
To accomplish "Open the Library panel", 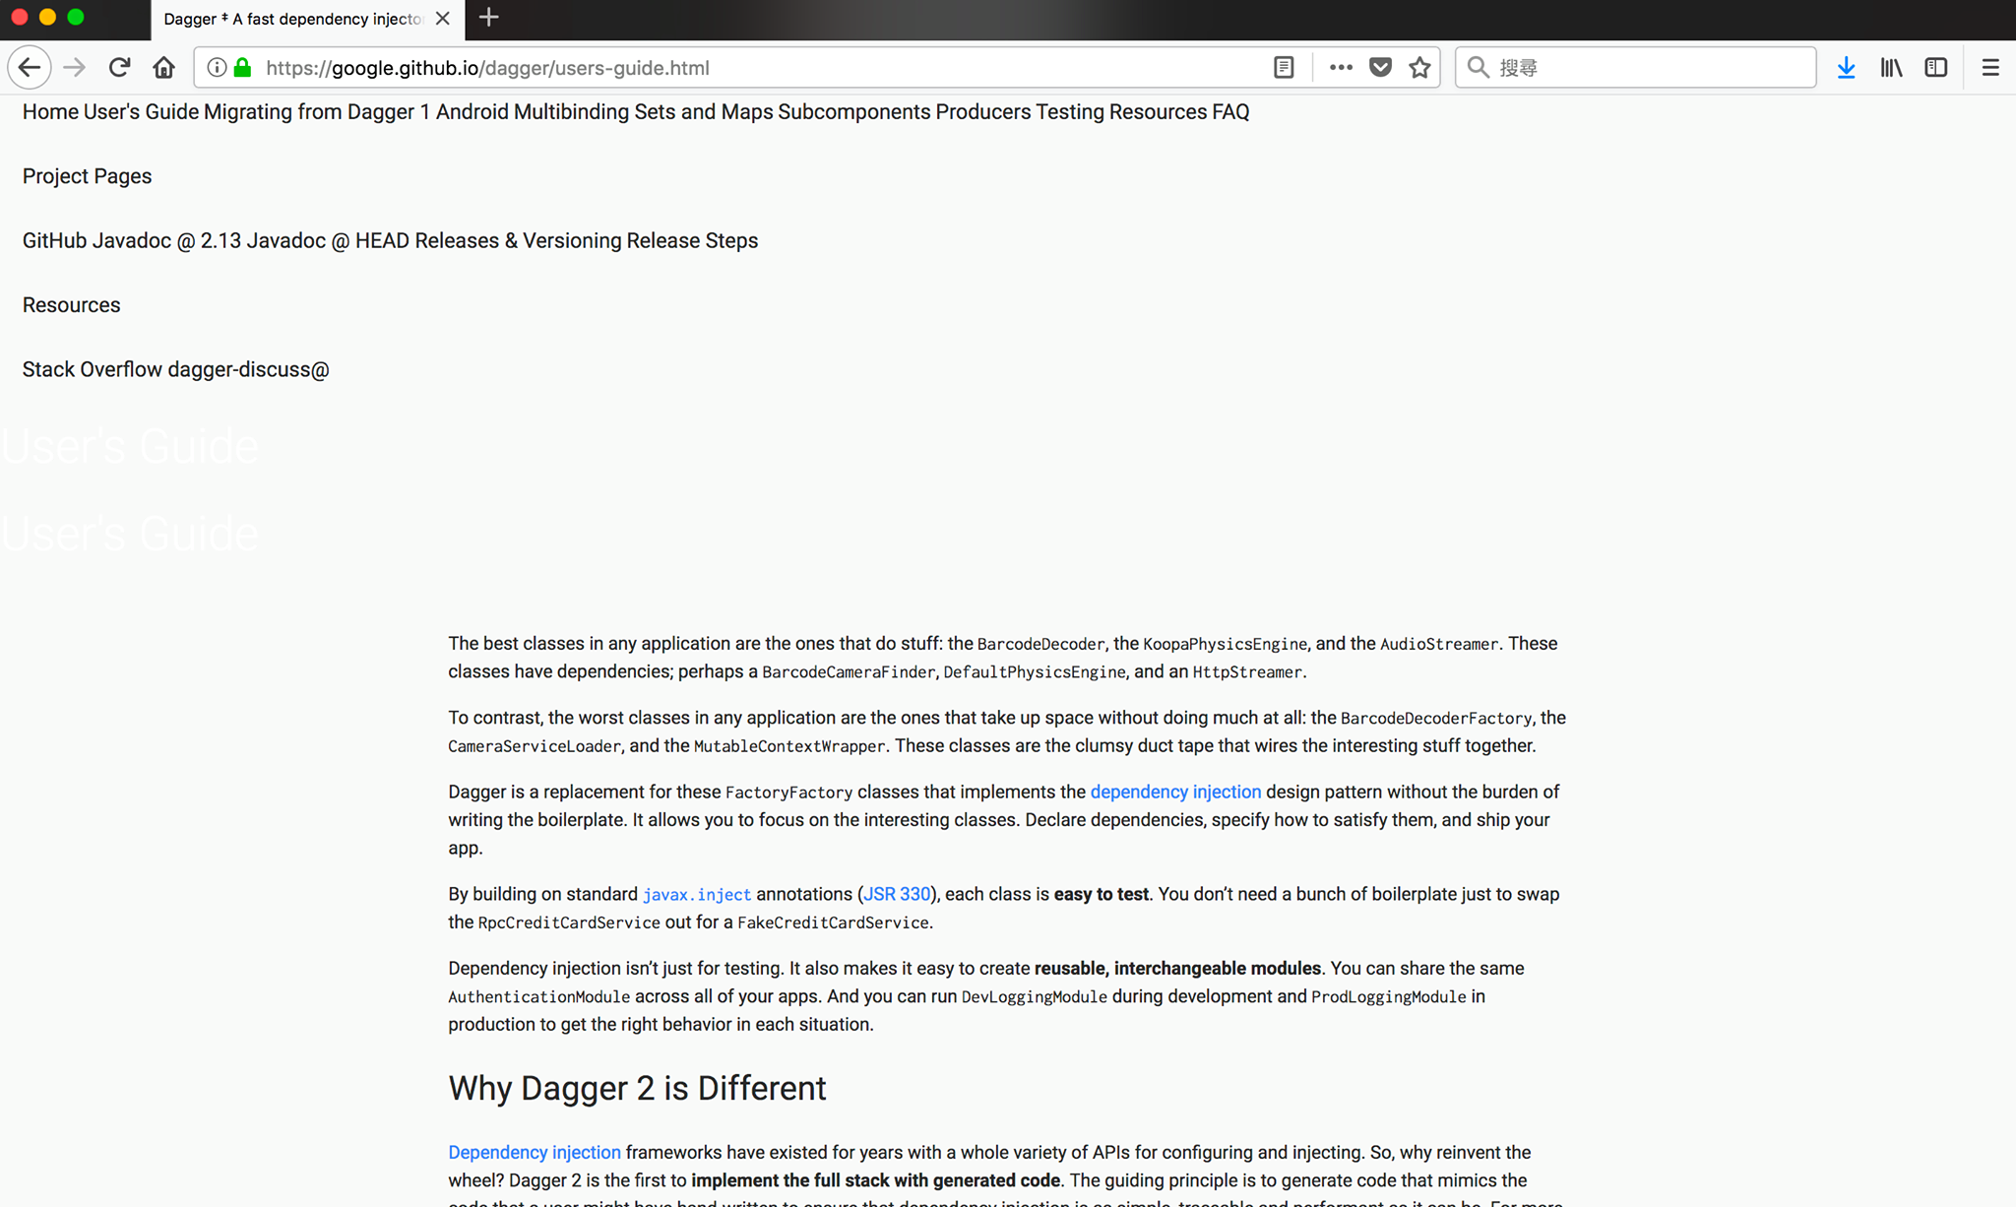I will click(x=1891, y=67).
